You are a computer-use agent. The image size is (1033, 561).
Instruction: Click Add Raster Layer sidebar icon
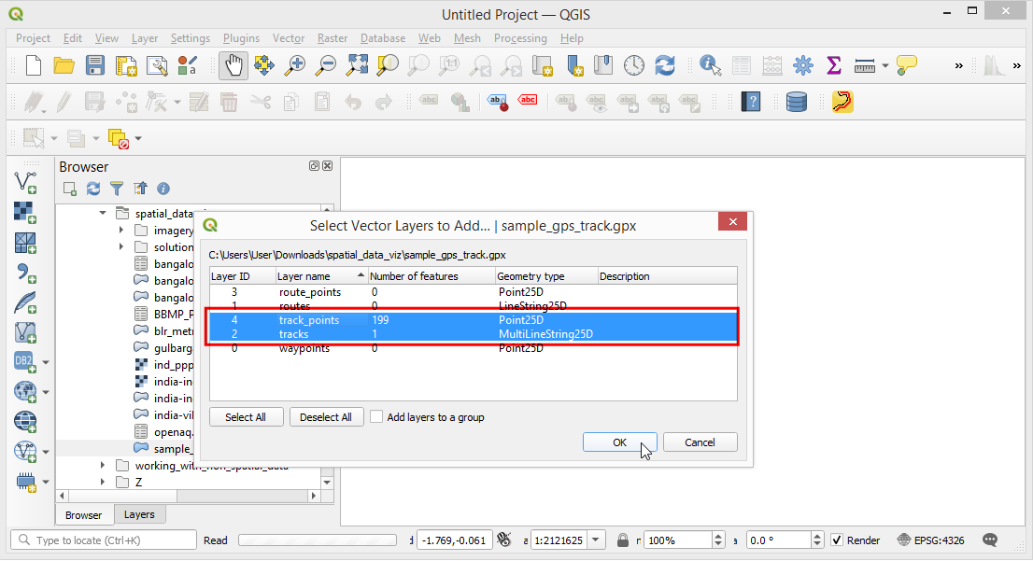[x=26, y=212]
